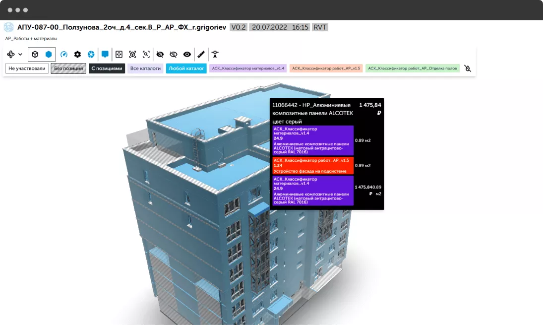
Task: Activate the ruler measurement tool
Action: [x=201, y=55]
